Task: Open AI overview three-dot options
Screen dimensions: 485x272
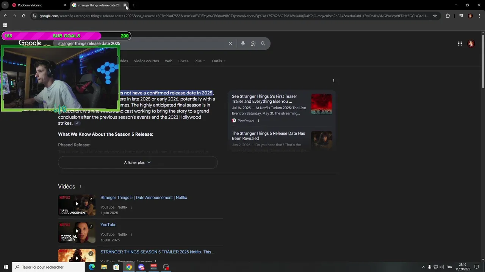Action: click(333, 80)
